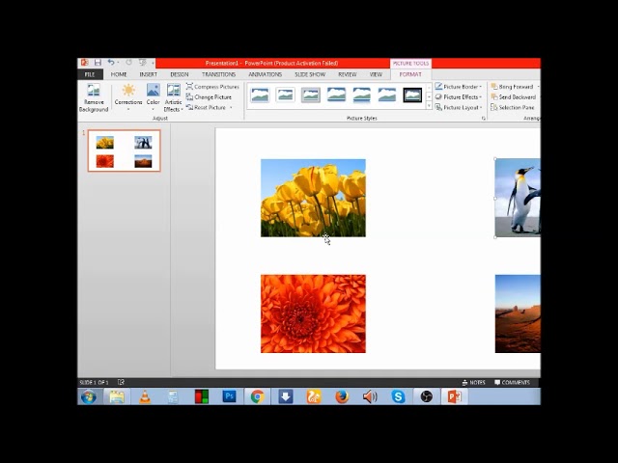The height and width of the screenshot is (463, 618).
Task: Expand the Picture Styles gallery more arrow
Action: [429, 105]
